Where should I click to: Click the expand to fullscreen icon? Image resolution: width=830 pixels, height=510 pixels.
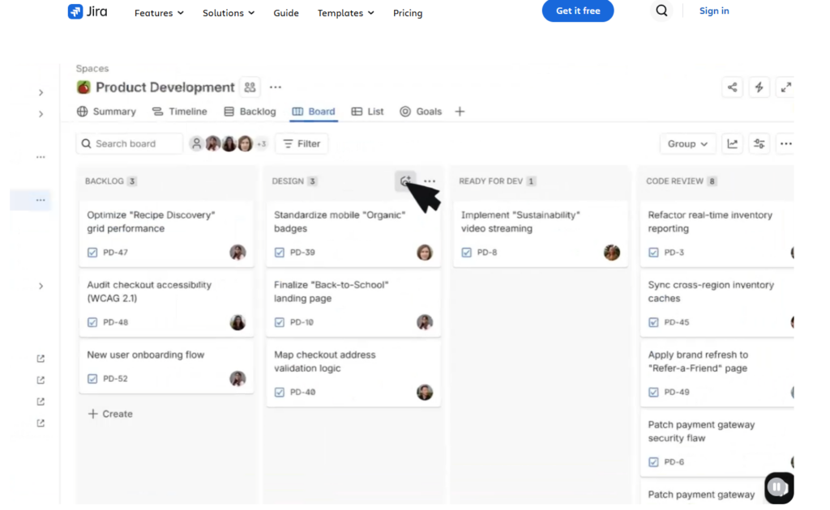[786, 87]
